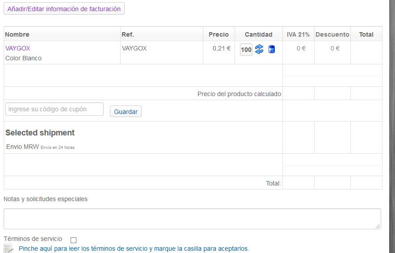Click the Cantidad column header
The width and height of the screenshot is (395, 253).
point(258,34)
